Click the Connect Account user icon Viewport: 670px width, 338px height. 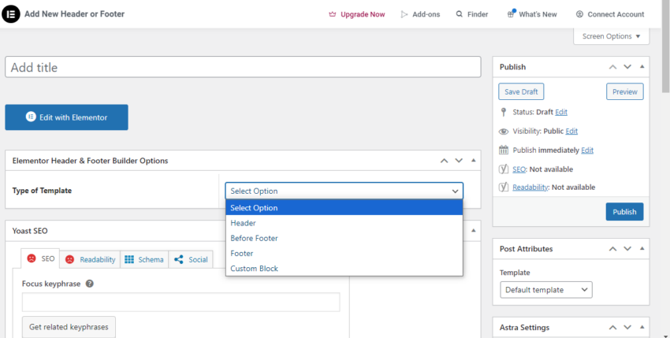tap(579, 14)
